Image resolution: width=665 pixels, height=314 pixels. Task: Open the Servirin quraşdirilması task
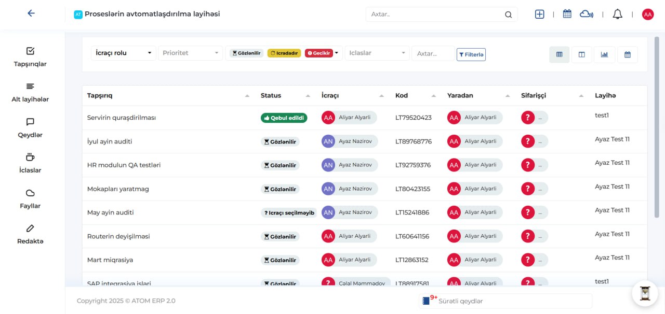point(122,118)
